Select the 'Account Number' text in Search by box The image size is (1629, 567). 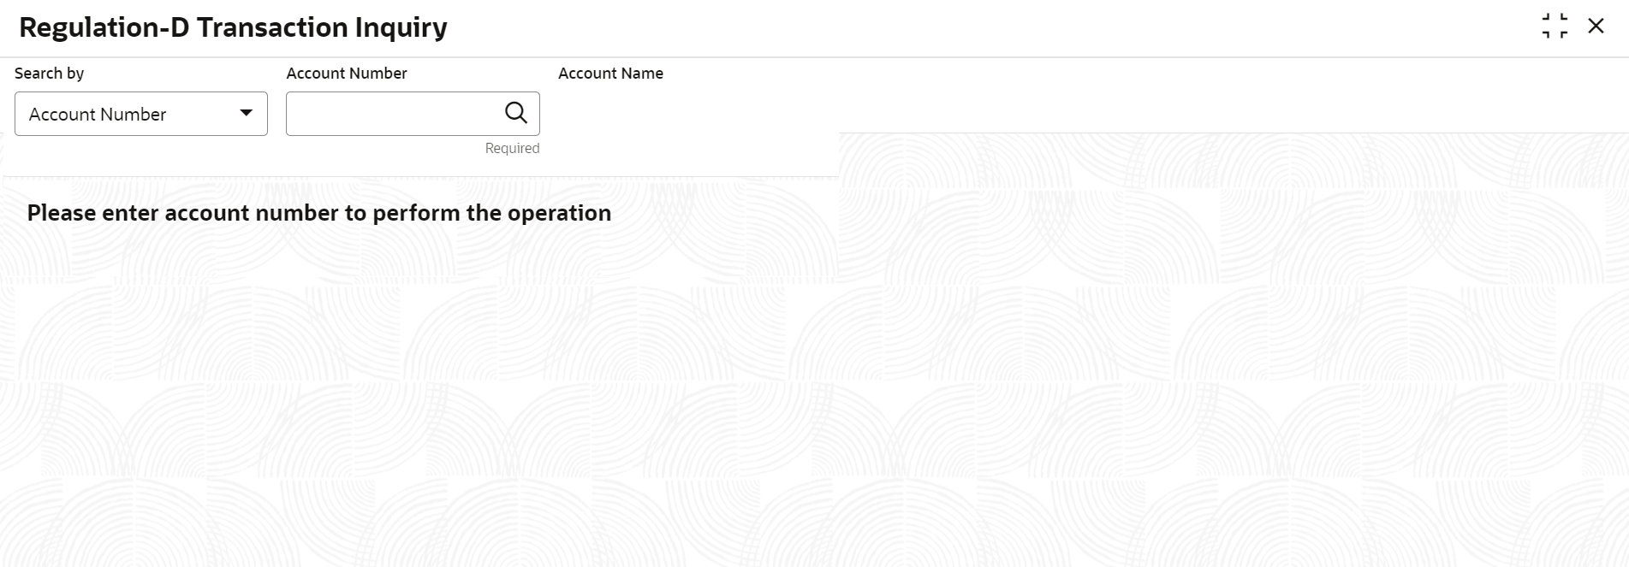tap(98, 115)
